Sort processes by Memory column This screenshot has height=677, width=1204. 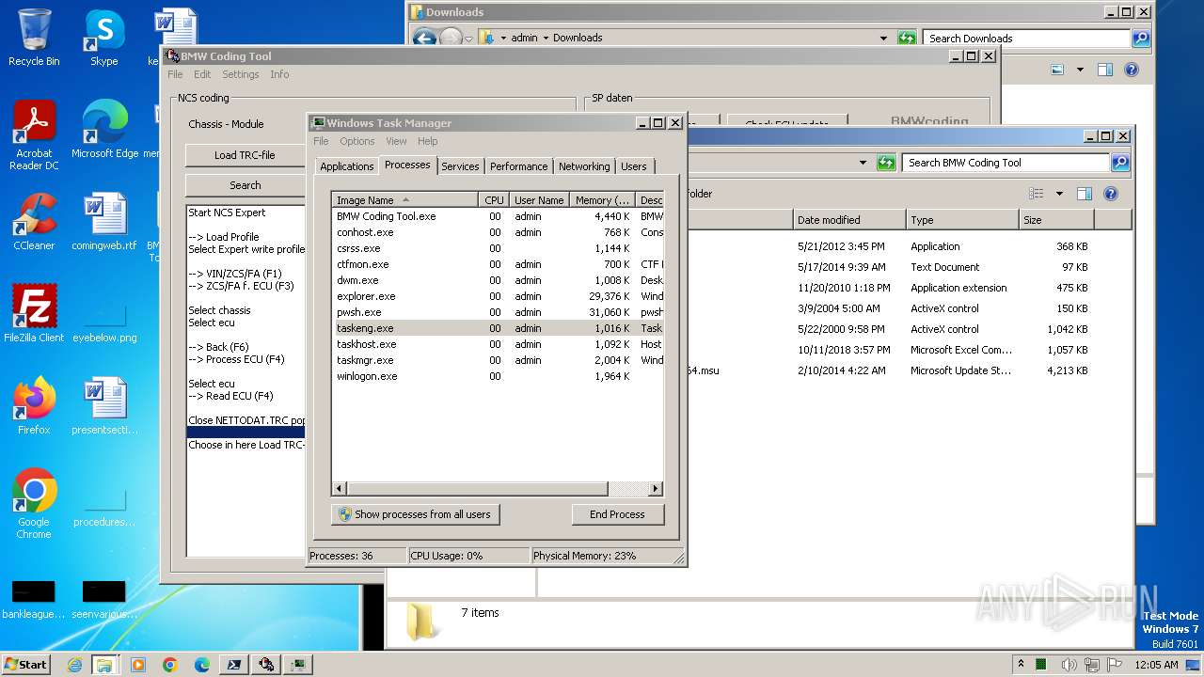602,200
